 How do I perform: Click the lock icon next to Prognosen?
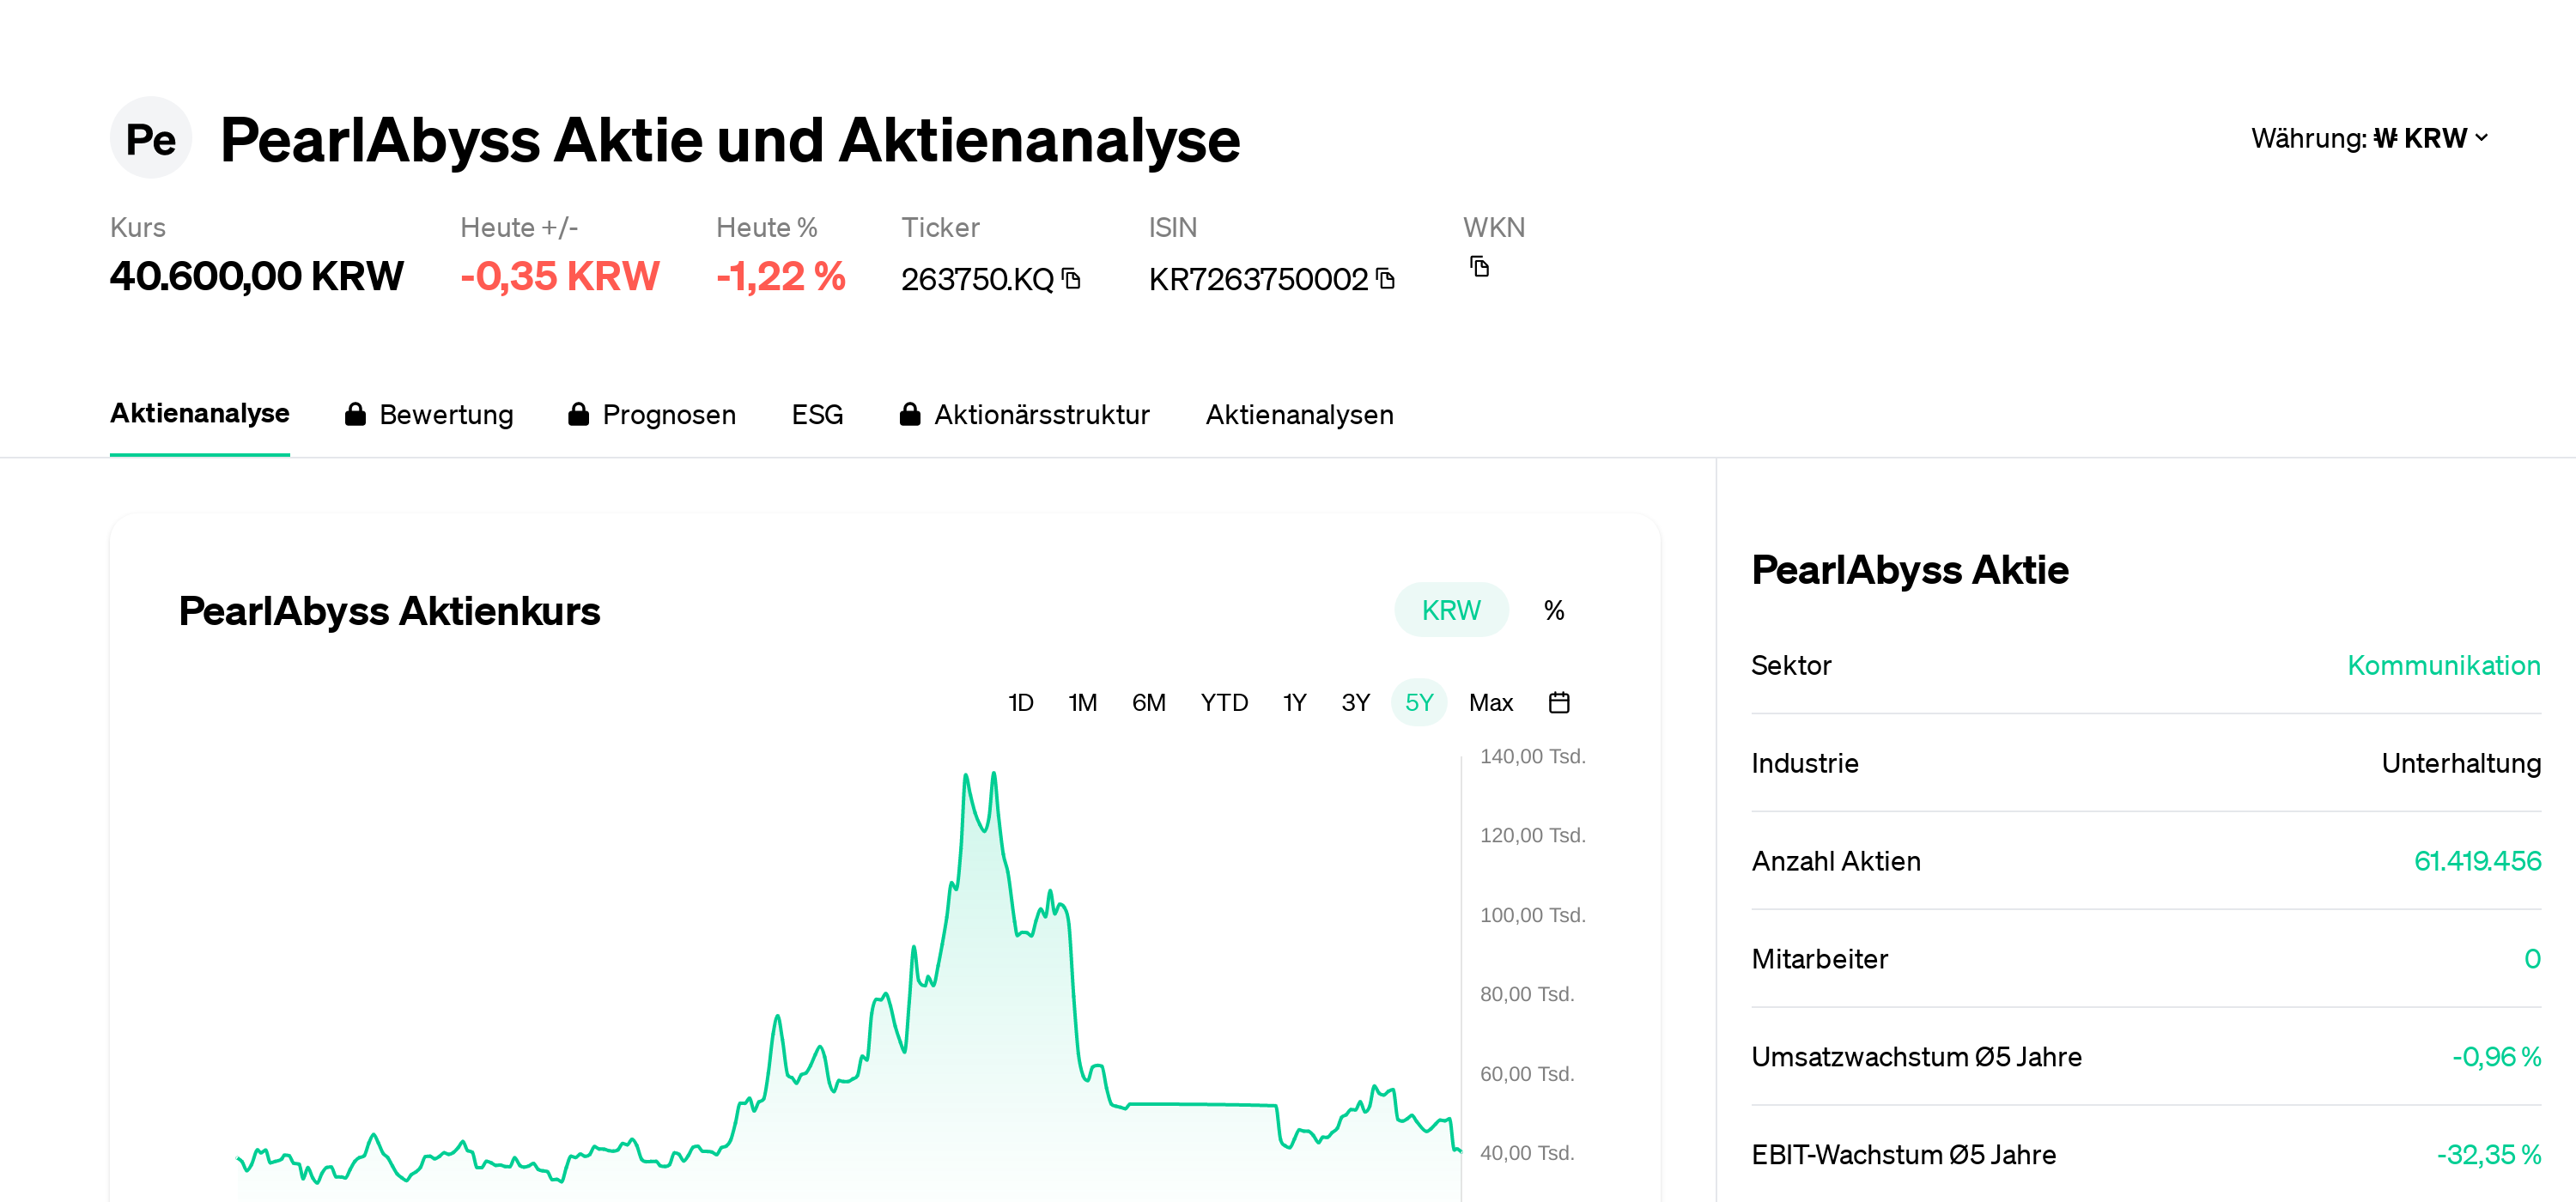[x=578, y=414]
